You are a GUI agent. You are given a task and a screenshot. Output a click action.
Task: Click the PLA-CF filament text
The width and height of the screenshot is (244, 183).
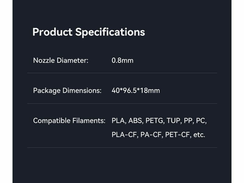(x=124, y=135)
